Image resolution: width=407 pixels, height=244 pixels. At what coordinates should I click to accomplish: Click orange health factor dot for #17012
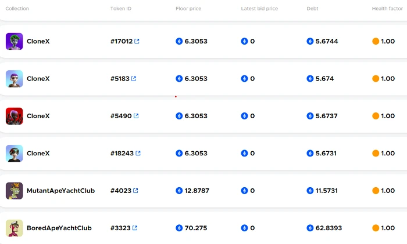click(376, 41)
